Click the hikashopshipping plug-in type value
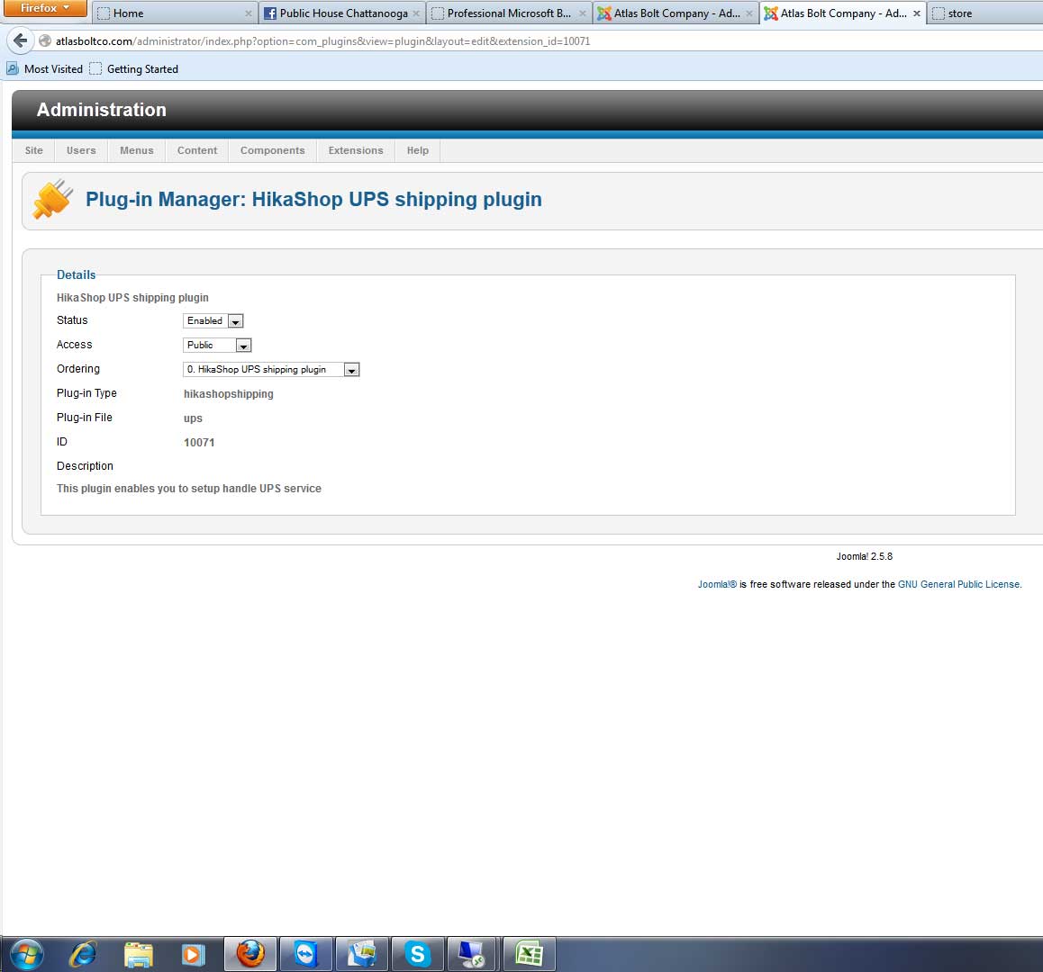 point(228,394)
